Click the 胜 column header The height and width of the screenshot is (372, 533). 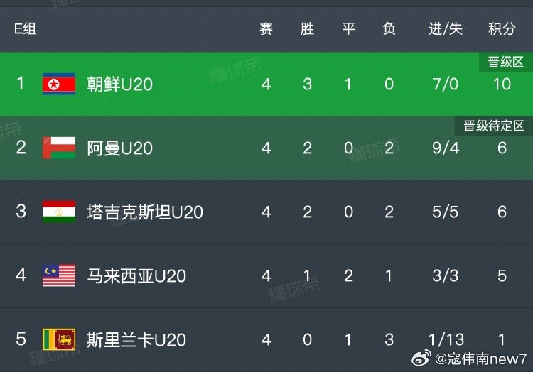click(x=307, y=28)
